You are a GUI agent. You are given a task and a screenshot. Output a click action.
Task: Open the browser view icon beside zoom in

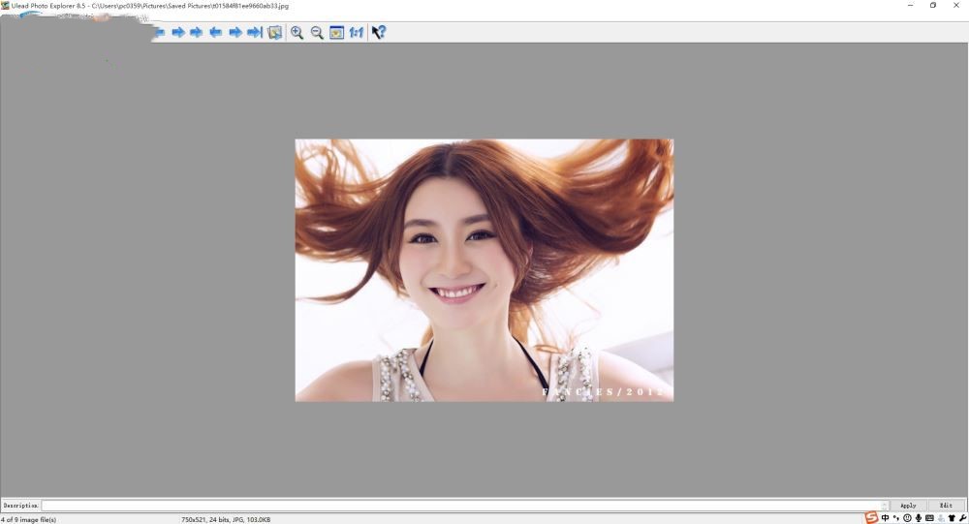coord(274,32)
